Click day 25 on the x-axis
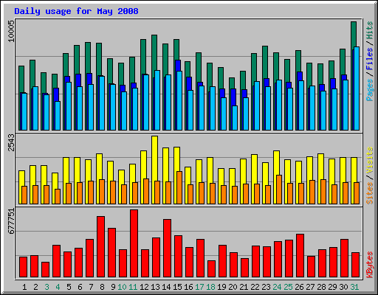Image resolution: width=378 pixels, height=295 pixels. pos(288,287)
